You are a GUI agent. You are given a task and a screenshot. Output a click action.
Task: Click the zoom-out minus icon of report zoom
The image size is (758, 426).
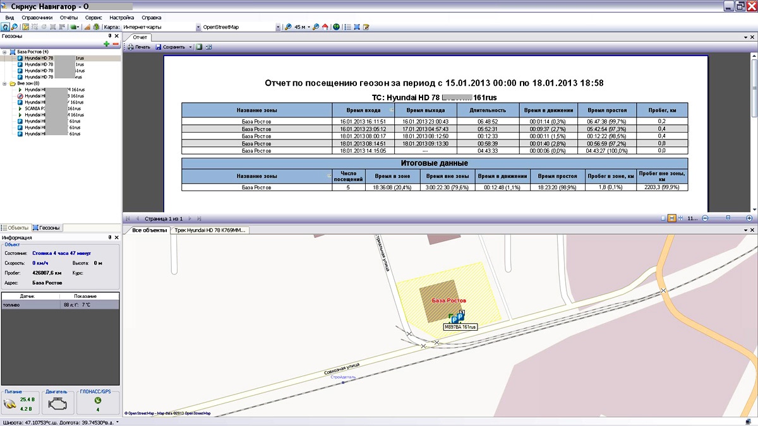706,218
